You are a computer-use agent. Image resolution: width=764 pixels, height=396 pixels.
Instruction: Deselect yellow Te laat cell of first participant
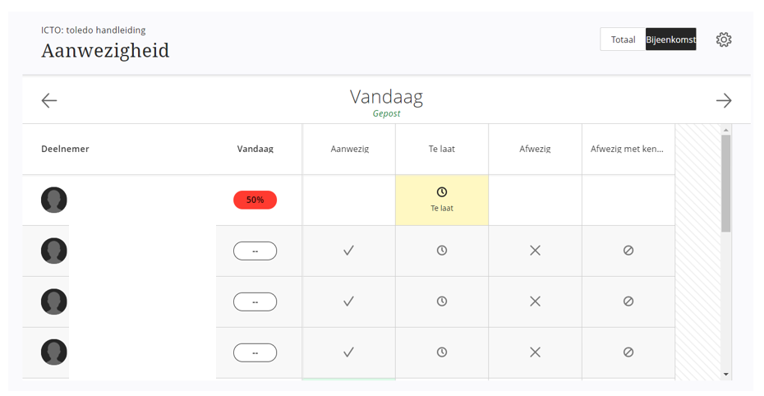pyautogui.click(x=442, y=200)
